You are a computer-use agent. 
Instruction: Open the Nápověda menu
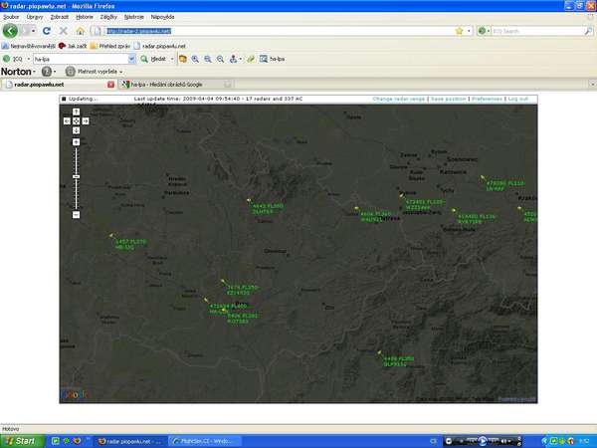162,17
